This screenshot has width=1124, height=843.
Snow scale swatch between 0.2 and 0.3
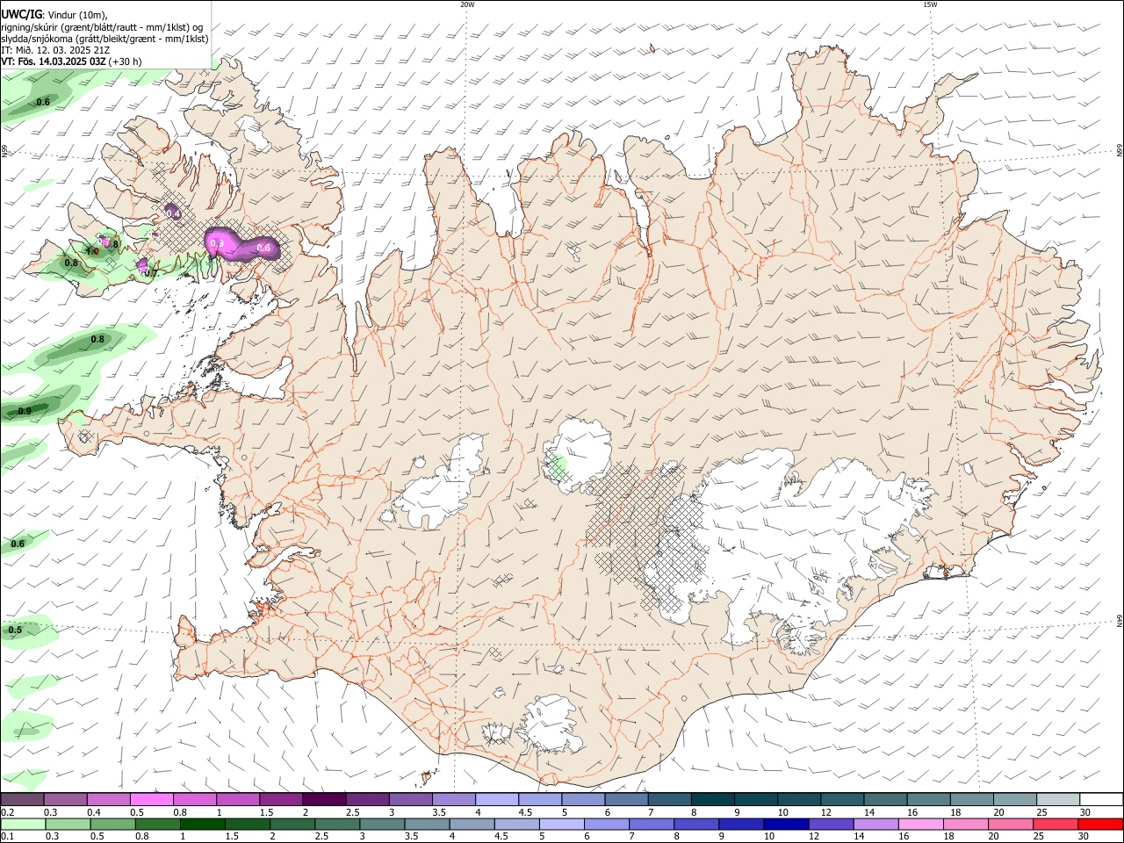22,799
